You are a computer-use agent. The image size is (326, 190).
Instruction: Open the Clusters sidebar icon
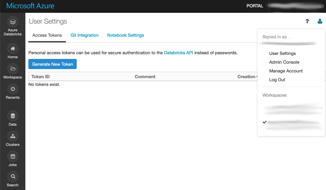(x=13, y=136)
